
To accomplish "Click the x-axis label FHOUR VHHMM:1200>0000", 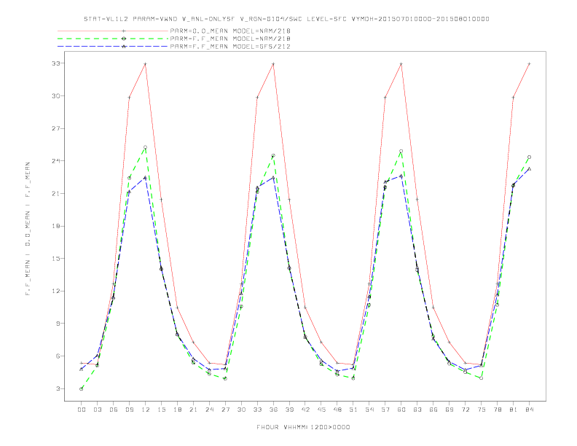I will pos(303,427).
